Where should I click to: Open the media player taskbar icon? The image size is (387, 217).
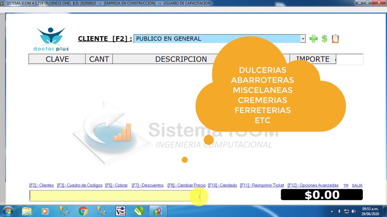coord(45,211)
